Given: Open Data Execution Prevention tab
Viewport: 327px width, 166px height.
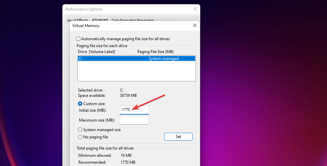Looking at the screenshot, I should point(133,20).
